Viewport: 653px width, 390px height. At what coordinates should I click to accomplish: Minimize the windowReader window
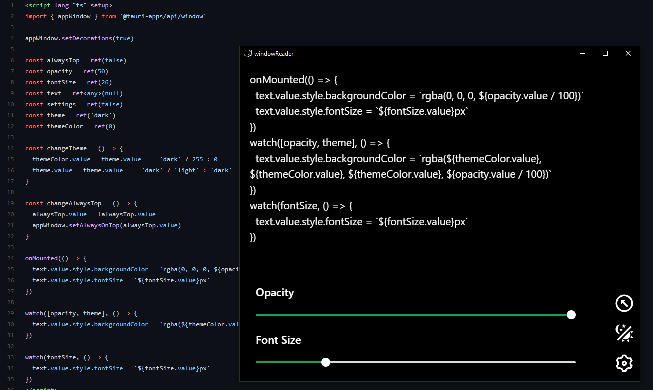(582, 53)
